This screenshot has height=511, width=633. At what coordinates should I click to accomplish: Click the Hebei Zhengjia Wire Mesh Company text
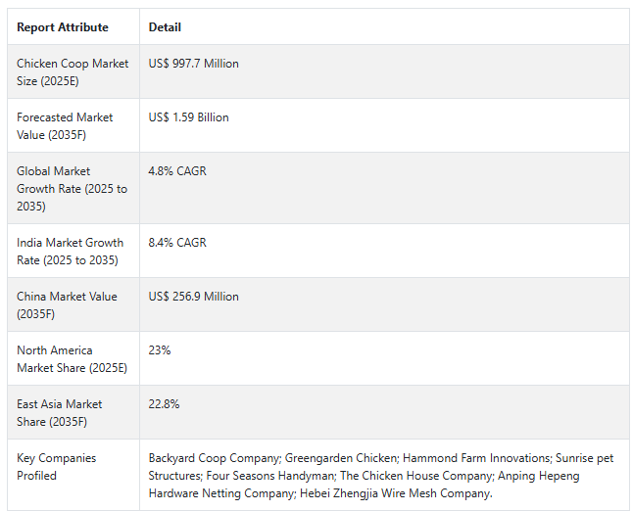395,493
